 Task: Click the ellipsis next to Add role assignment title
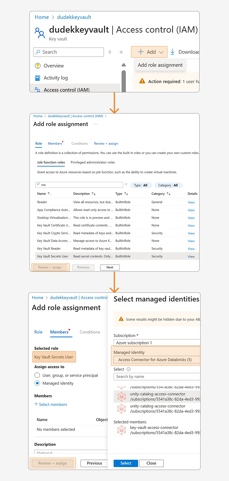pos(96,124)
